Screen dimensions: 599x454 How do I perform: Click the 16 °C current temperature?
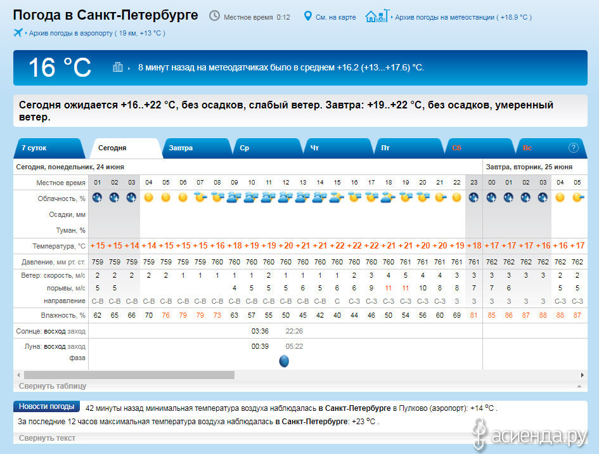tap(60, 68)
